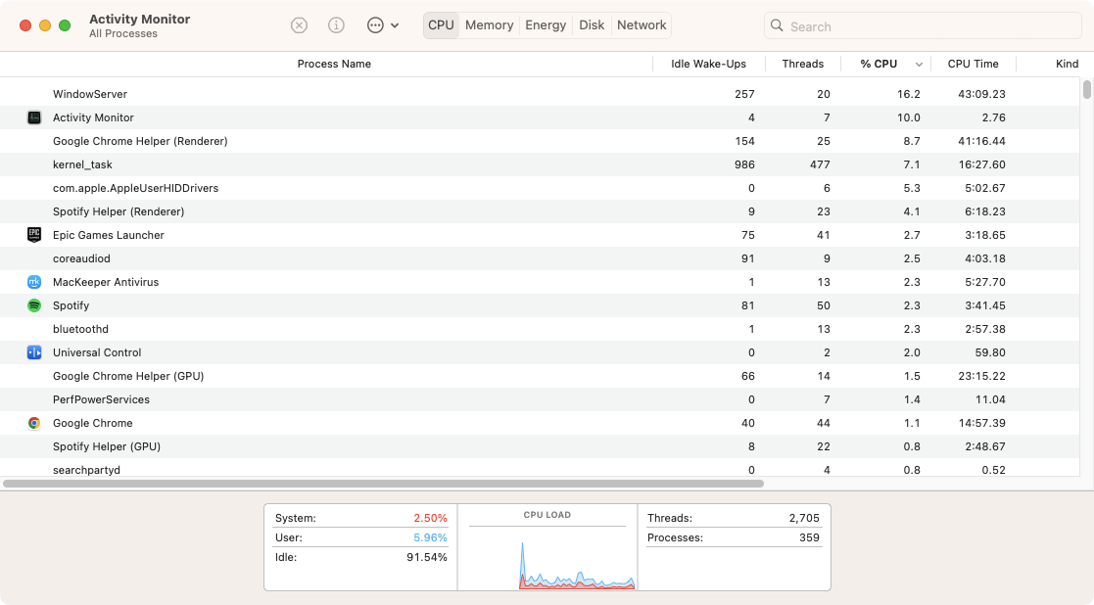Click the vertical scrollbar thumb

1087,90
